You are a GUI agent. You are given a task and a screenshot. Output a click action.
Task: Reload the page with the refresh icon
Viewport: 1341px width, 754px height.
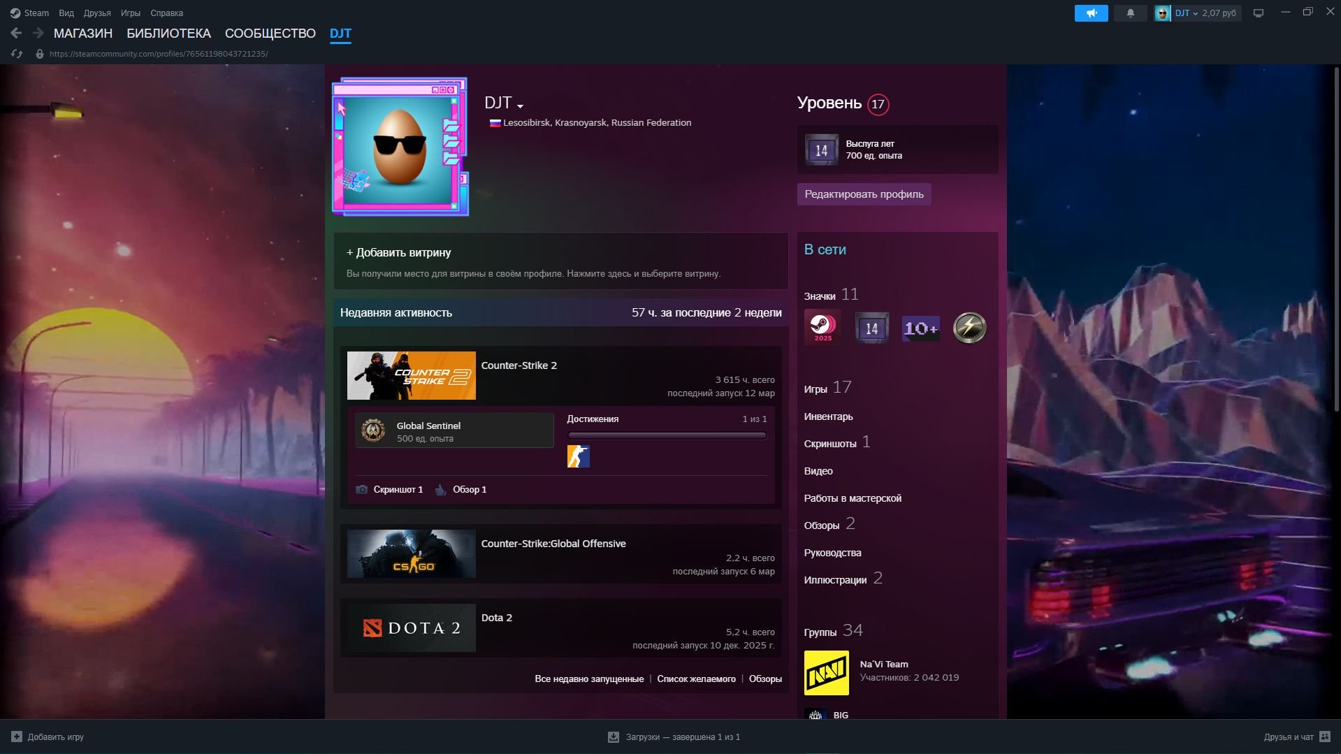(x=17, y=54)
